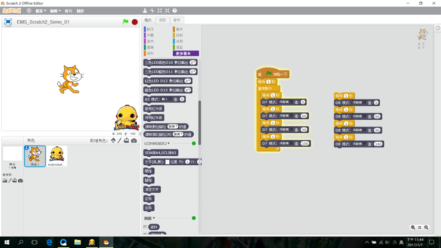Select the 事件 block category

point(179,29)
